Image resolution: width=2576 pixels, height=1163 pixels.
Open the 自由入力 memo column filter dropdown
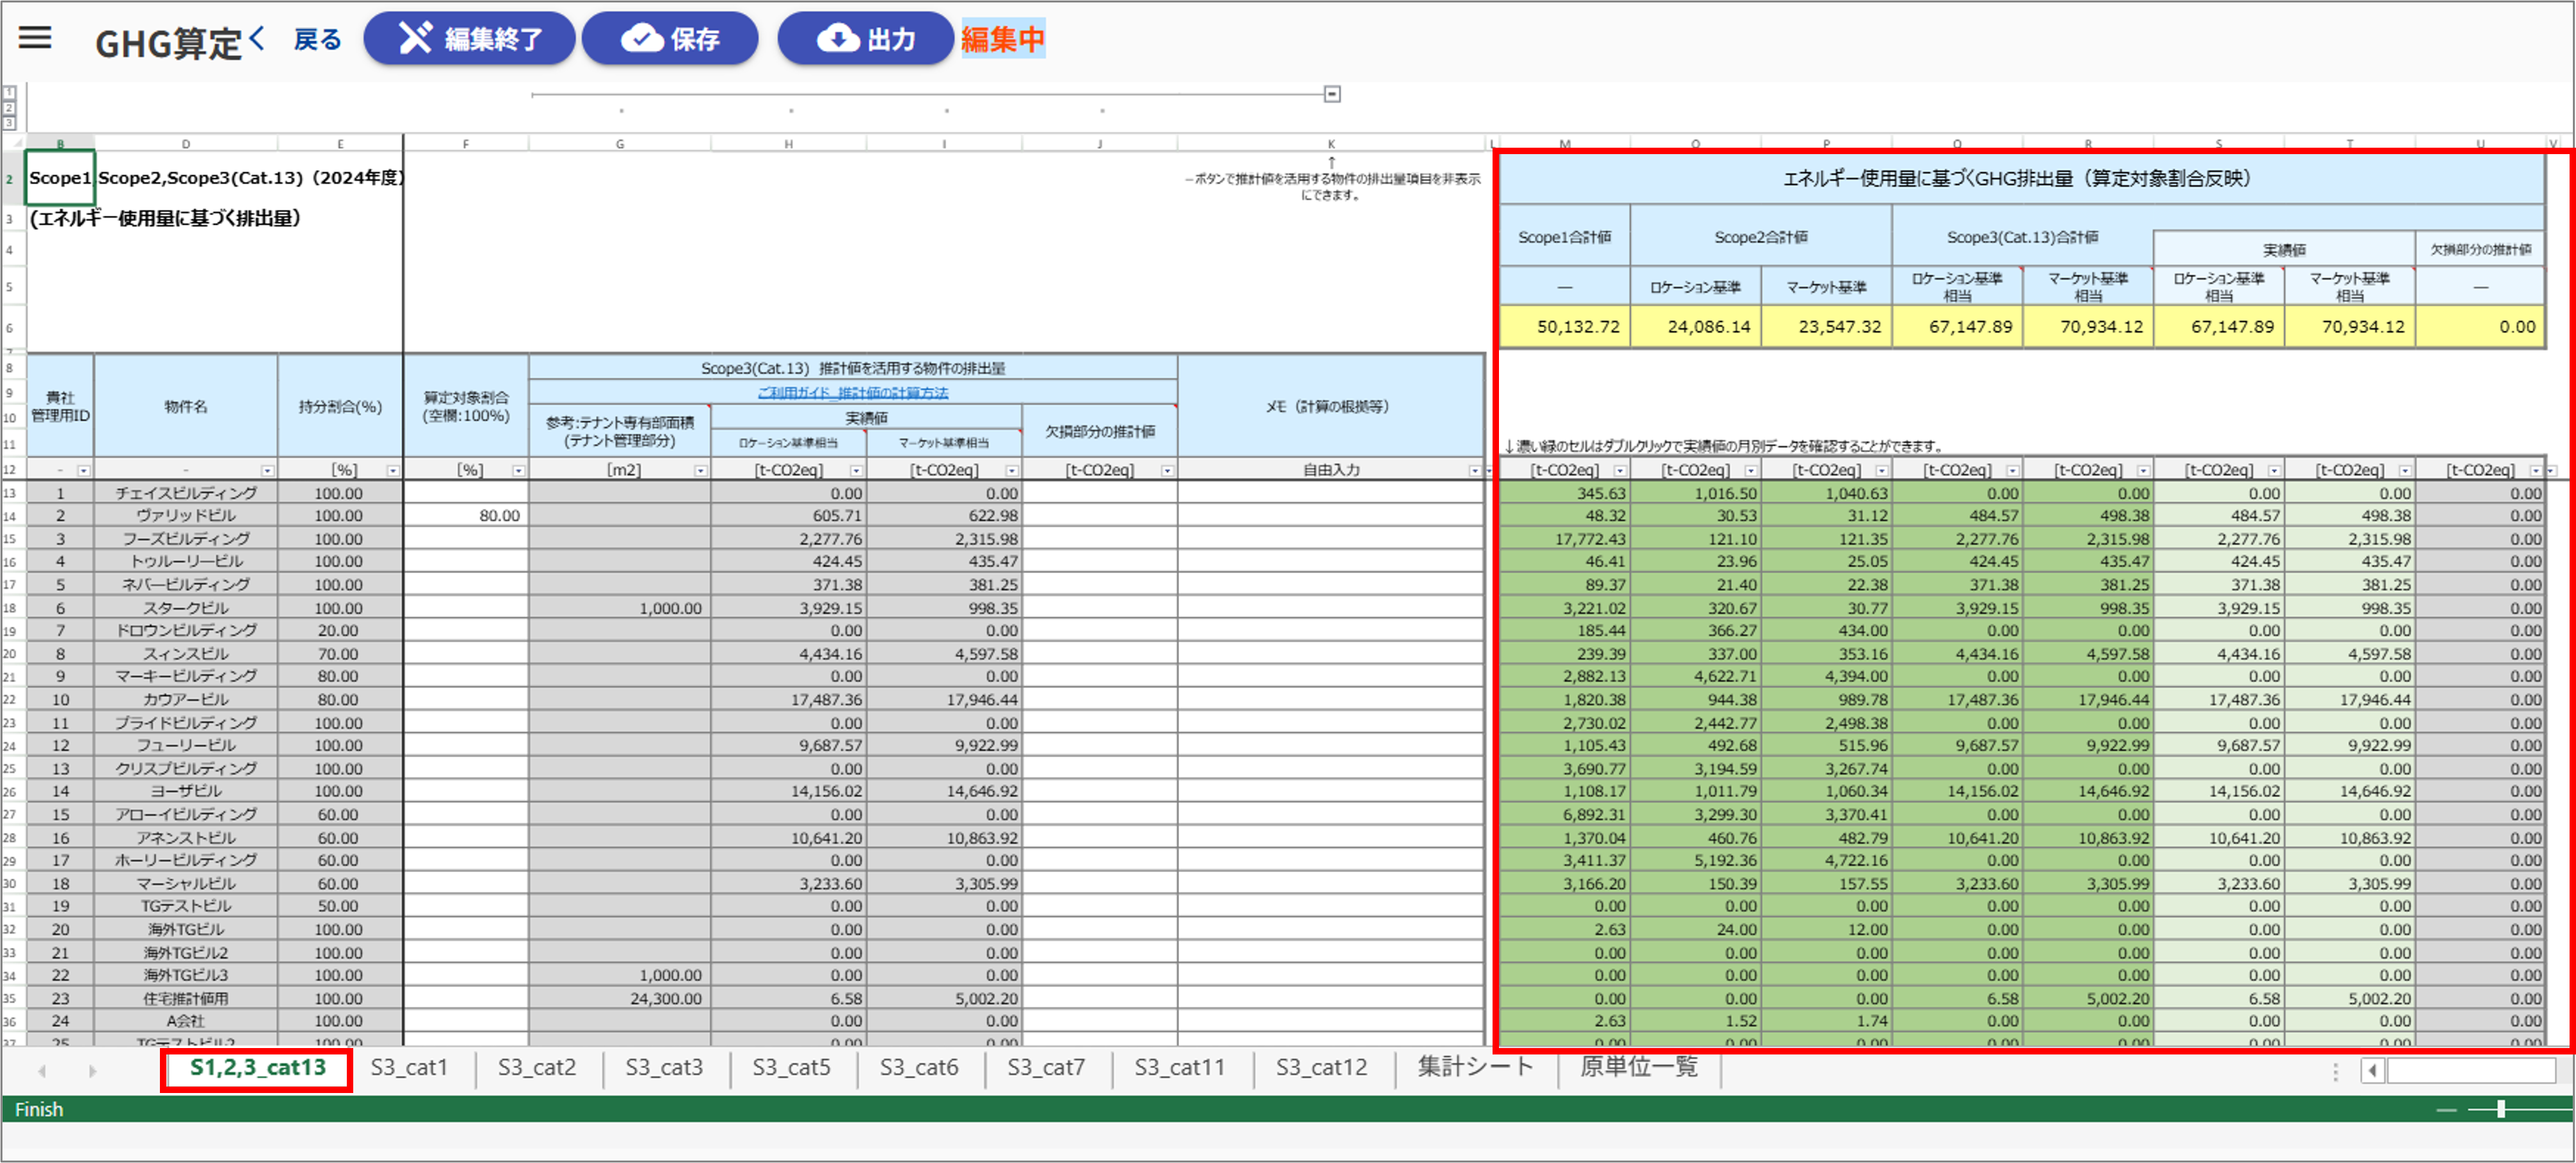[x=1474, y=470]
